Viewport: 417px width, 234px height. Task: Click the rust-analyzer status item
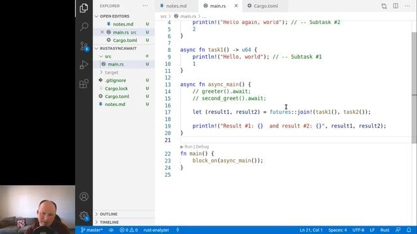click(156, 230)
